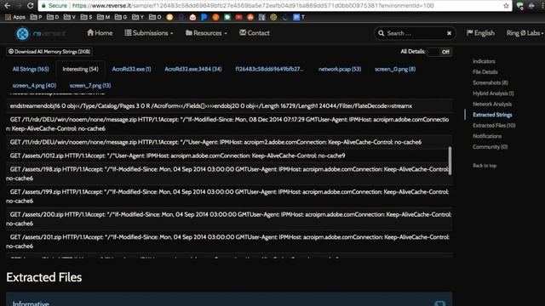Viewport: 545px width, 306px height.
Task: Jump to Indicators section in sidebar
Action: click(x=484, y=61)
